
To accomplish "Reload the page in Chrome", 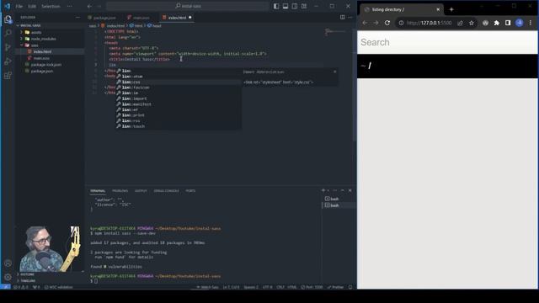I will point(387,23).
